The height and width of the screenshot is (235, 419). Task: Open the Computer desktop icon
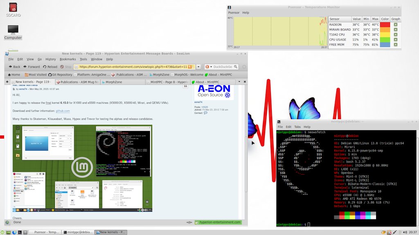click(13, 33)
